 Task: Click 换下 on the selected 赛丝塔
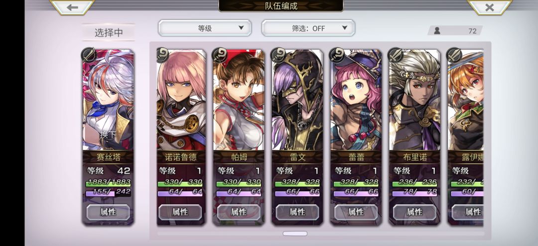tap(108, 135)
